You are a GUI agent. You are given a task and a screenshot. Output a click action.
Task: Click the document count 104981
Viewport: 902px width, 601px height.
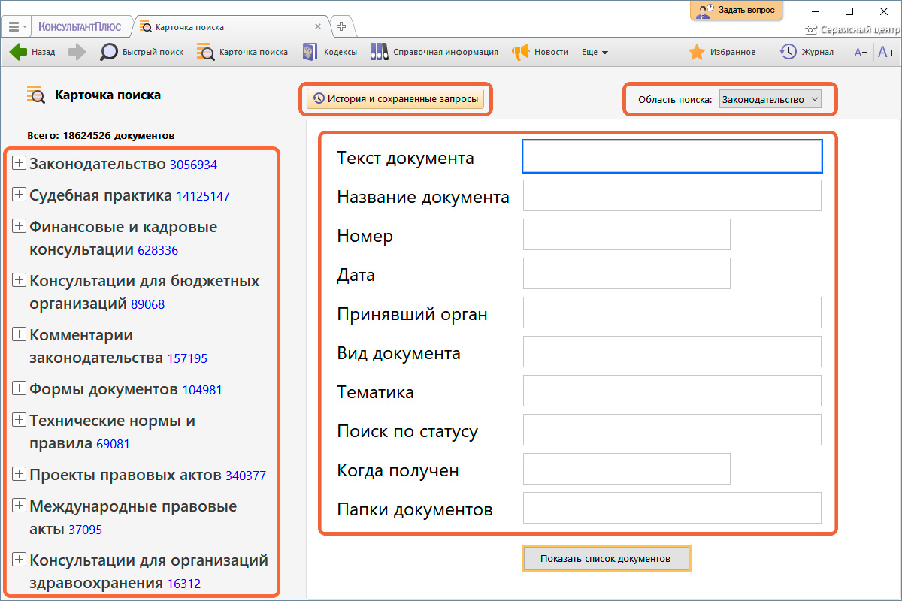point(202,390)
